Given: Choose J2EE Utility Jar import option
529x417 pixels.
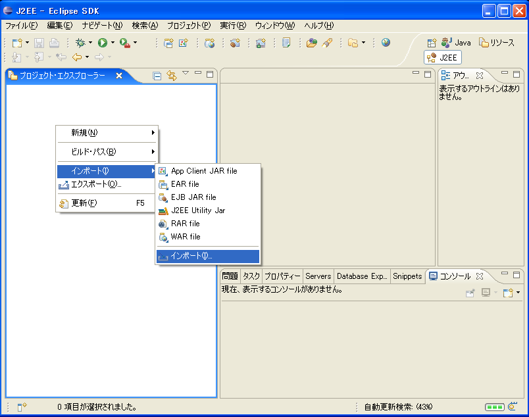Looking at the screenshot, I should [198, 210].
